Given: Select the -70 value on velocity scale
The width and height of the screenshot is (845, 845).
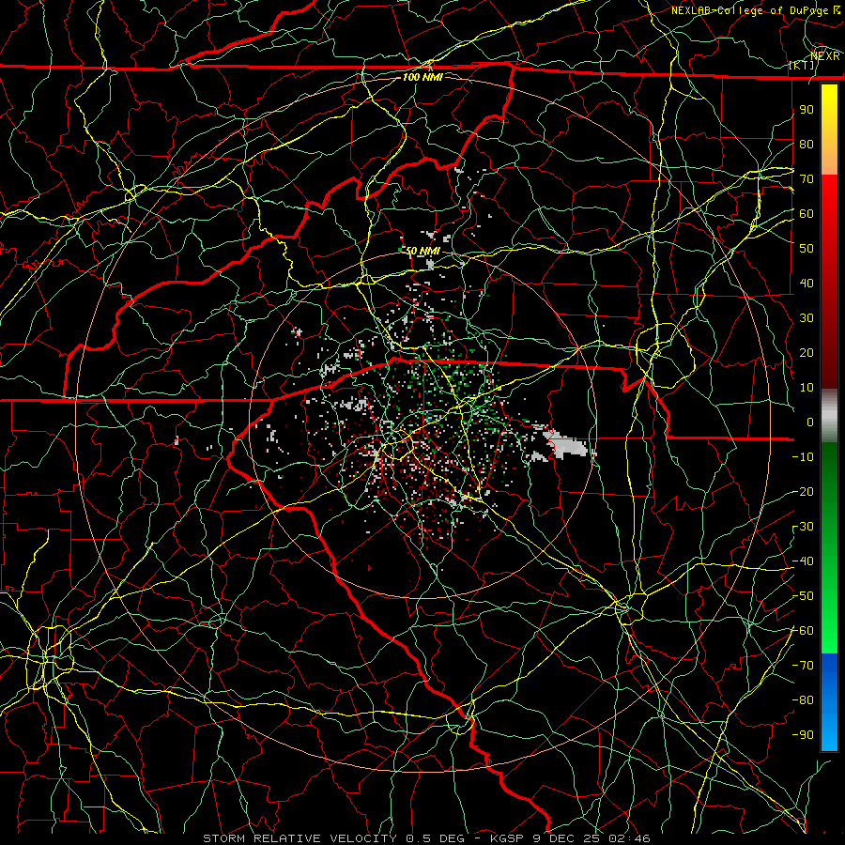Looking at the screenshot, I should click(803, 666).
